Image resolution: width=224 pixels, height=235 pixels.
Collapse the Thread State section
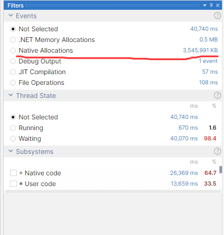click(11, 95)
